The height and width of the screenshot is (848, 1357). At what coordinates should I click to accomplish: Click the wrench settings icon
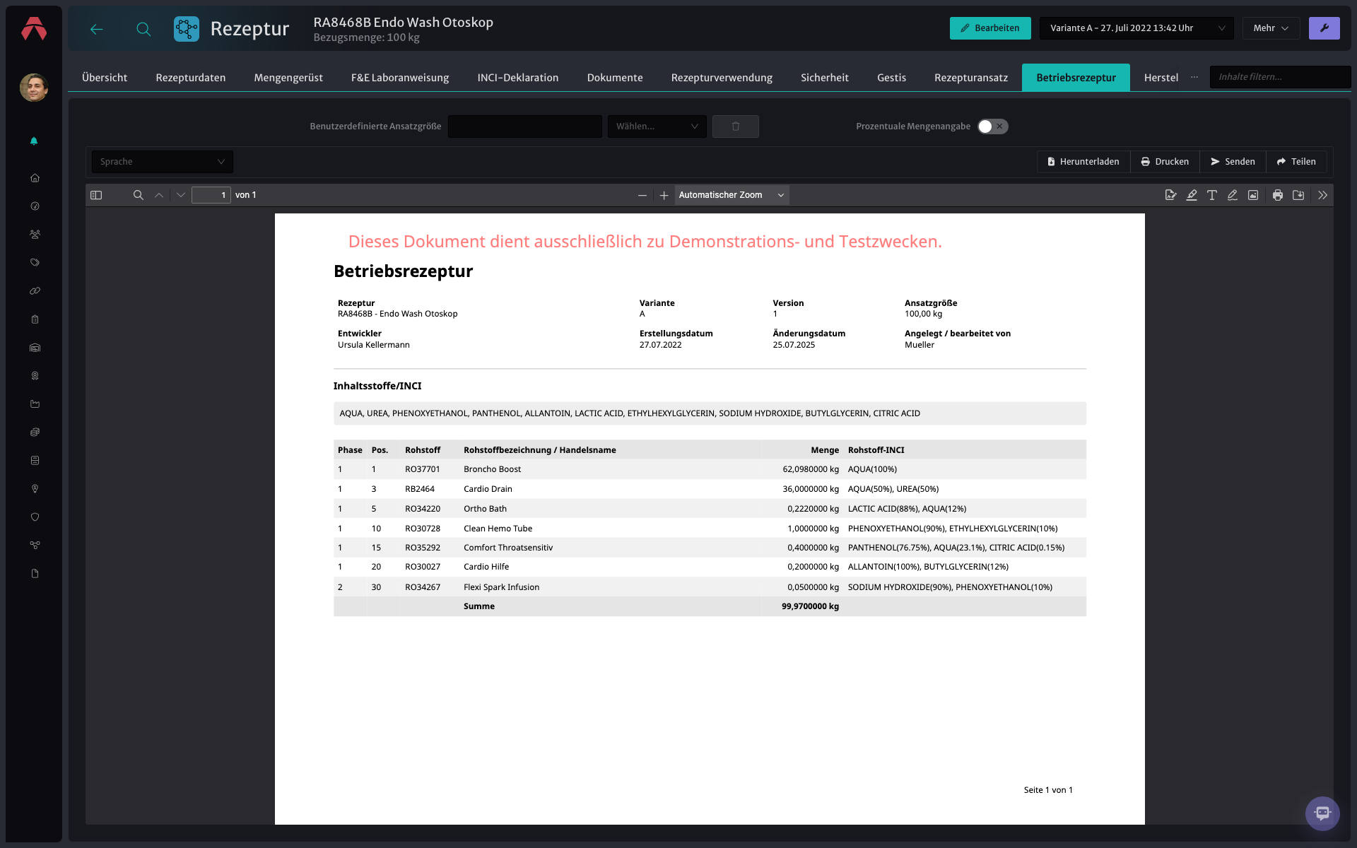tap(1324, 28)
